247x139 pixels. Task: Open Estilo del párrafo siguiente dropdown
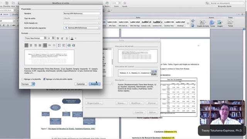[82, 28]
